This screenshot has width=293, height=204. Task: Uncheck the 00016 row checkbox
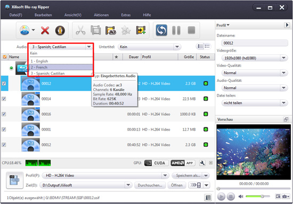pyautogui.click(x=4, y=114)
